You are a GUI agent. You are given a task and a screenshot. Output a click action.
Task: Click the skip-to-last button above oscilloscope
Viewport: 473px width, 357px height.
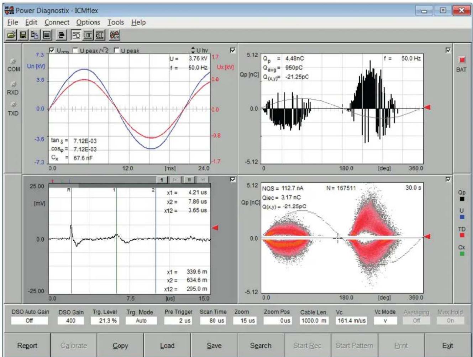[x=202, y=180]
